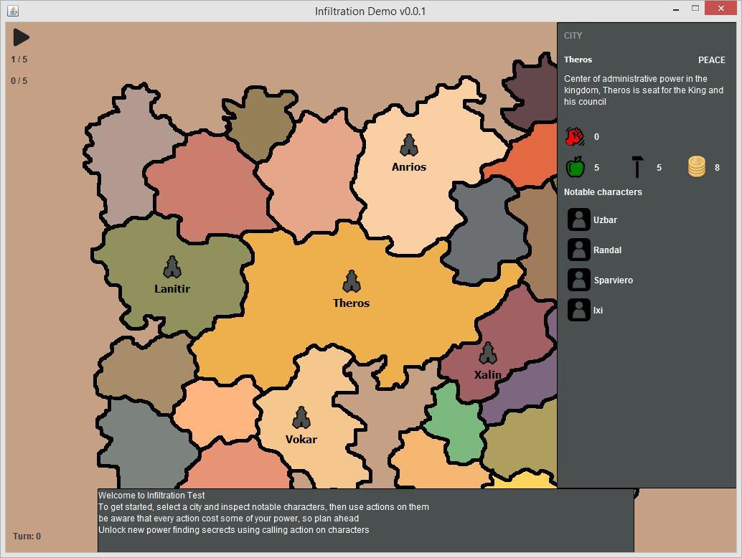
Task: Click the Vokar city label on the map
Action: 301,440
